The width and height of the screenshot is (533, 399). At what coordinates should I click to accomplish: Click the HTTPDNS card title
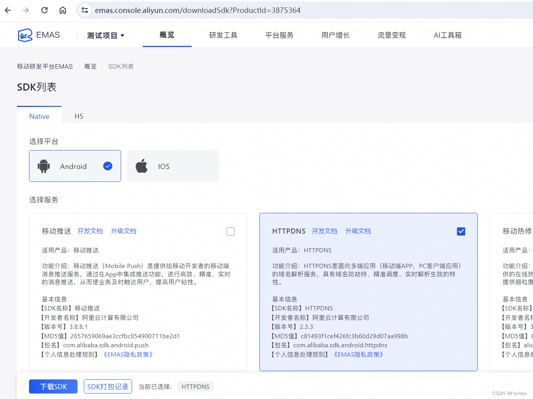[289, 231]
